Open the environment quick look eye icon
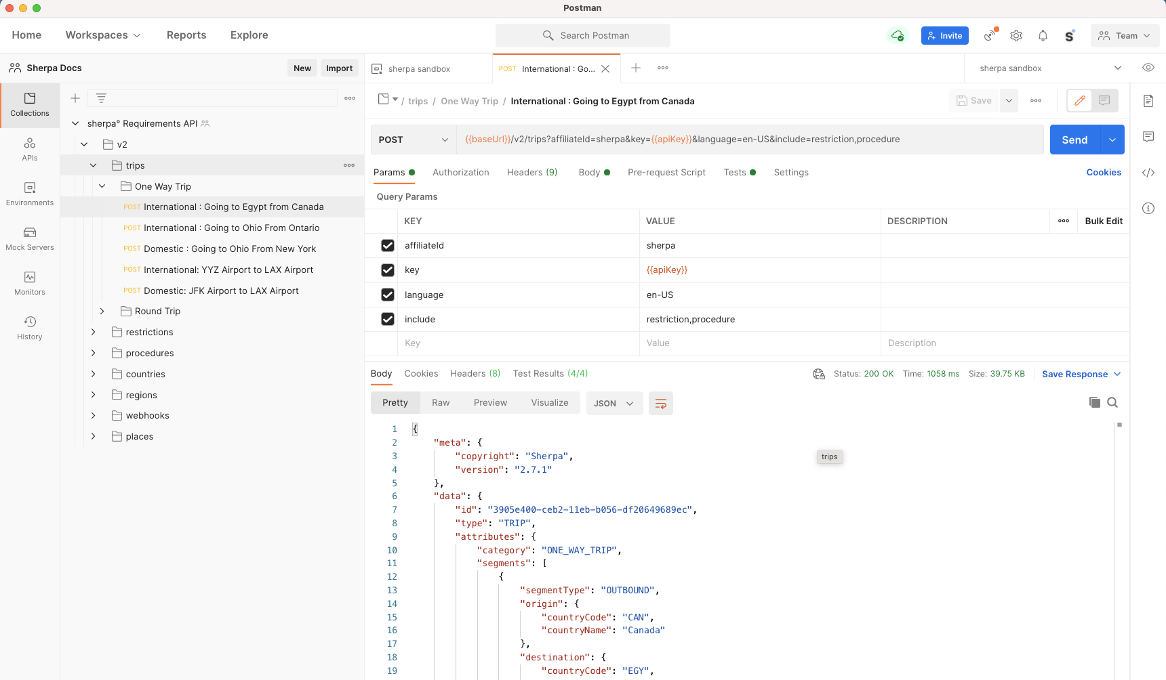The width and height of the screenshot is (1166, 680). (x=1148, y=68)
